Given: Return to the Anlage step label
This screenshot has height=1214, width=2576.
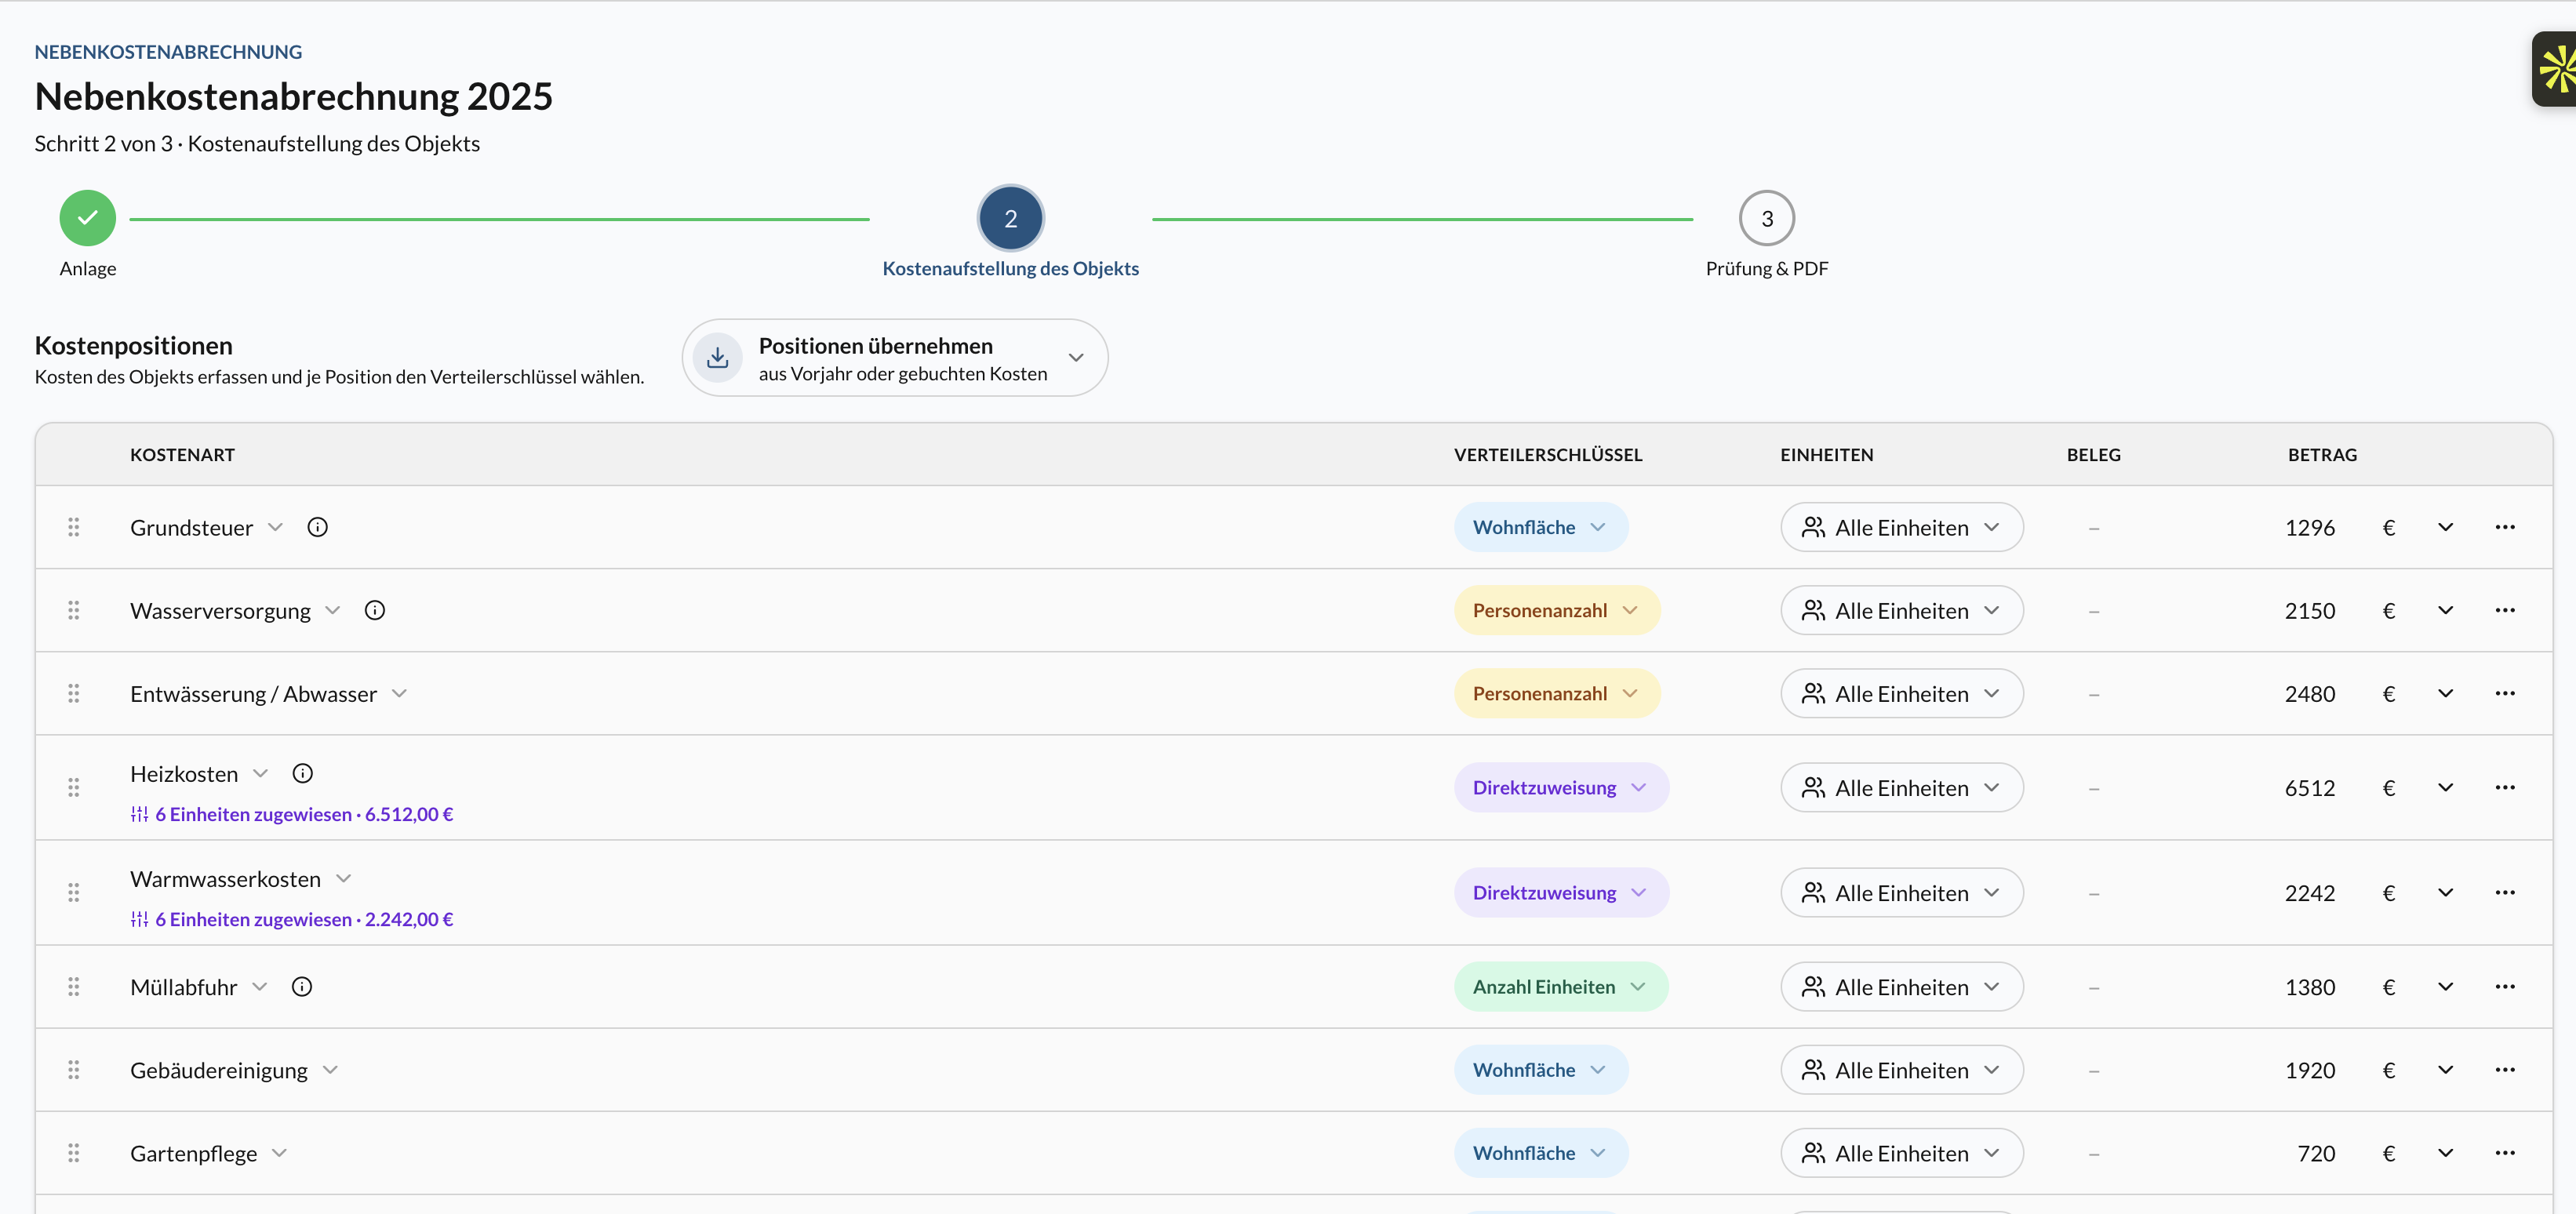Looking at the screenshot, I should [88, 268].
